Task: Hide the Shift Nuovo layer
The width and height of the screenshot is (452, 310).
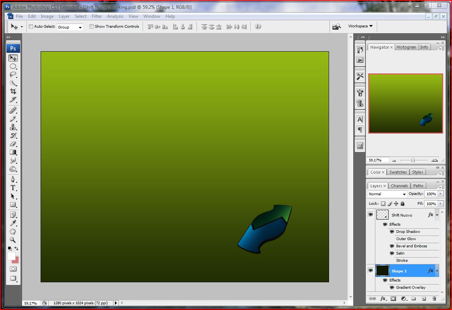Action: tap(370, 215)
